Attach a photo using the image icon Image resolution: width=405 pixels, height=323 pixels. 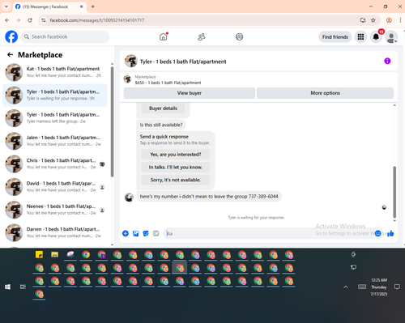135,233
